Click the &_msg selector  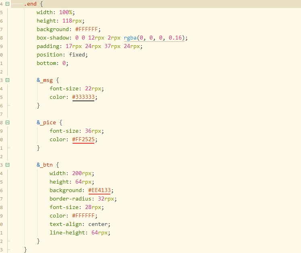tap(45, 80)
